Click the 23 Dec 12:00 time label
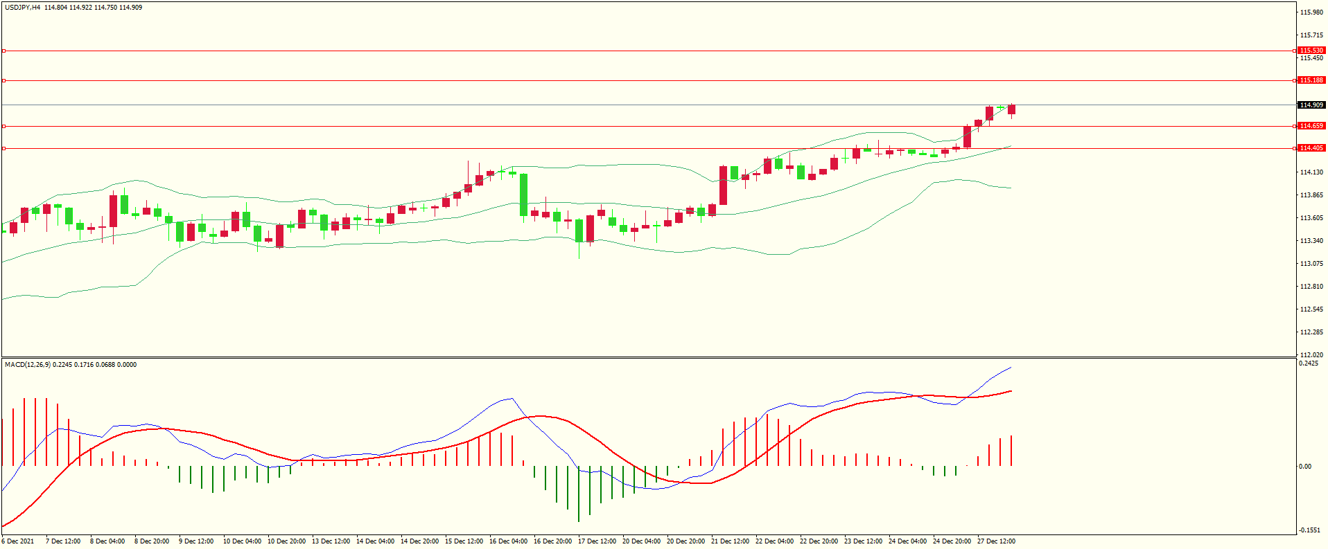Screen dimensions: 1328x549 pos(864,541)
